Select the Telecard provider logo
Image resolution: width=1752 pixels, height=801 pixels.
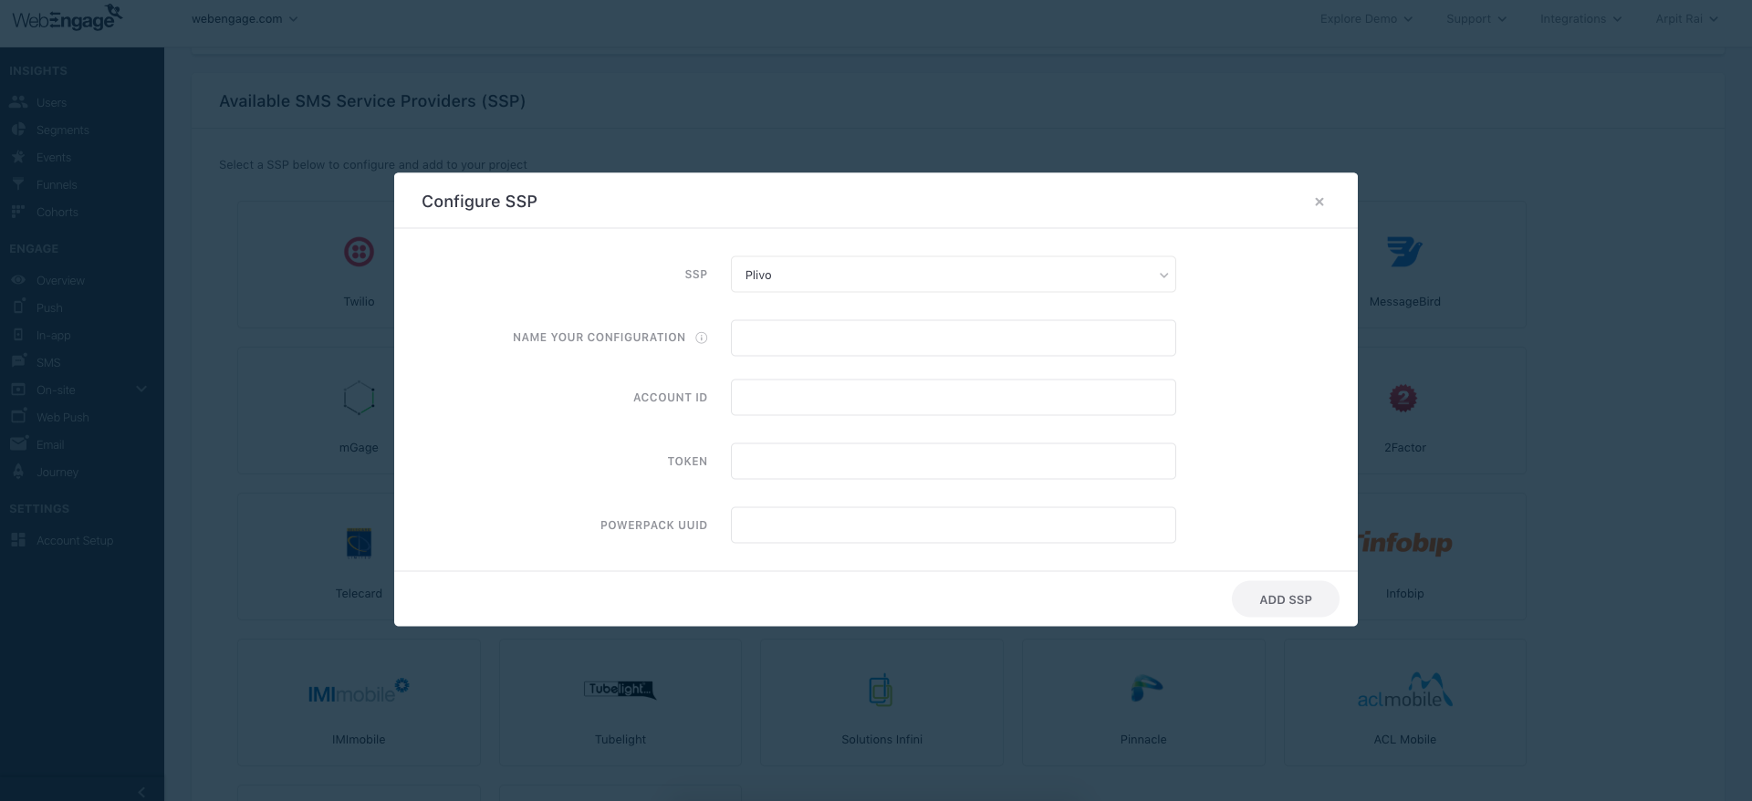coord(359,543)
